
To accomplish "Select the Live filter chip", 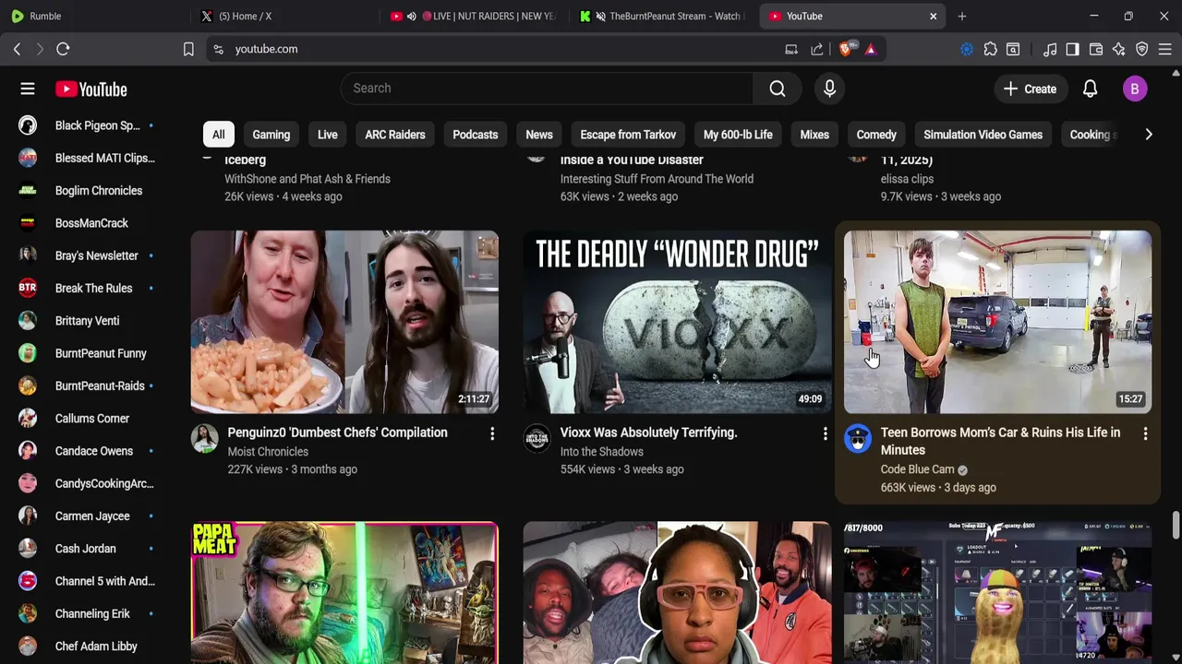I will coord(328,135).
